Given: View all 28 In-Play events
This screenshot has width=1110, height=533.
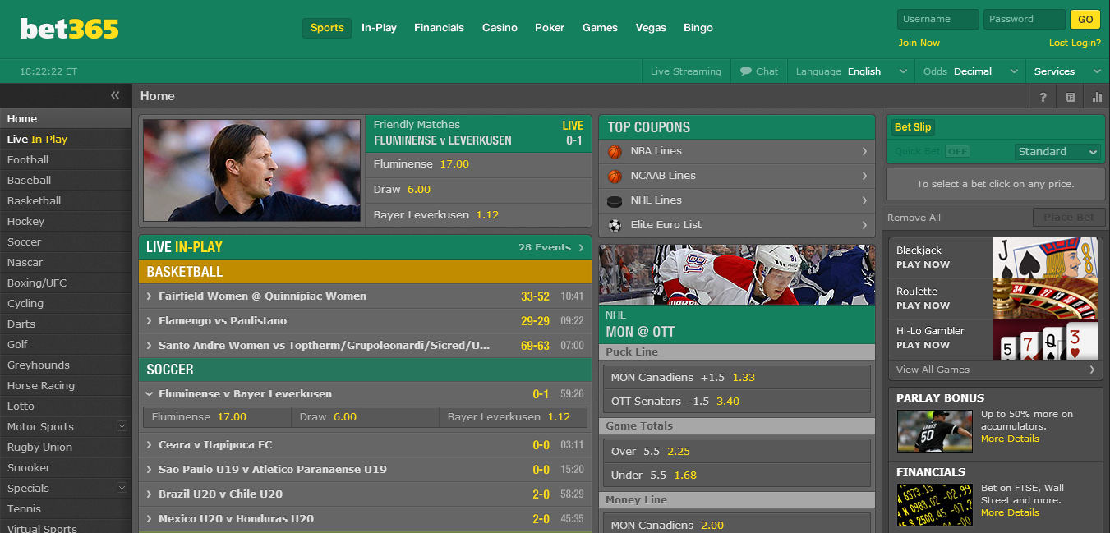Looking at the screenshot, I should point(550,247).
